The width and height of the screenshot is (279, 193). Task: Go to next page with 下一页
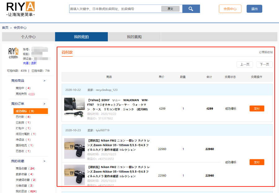[264, 65]
